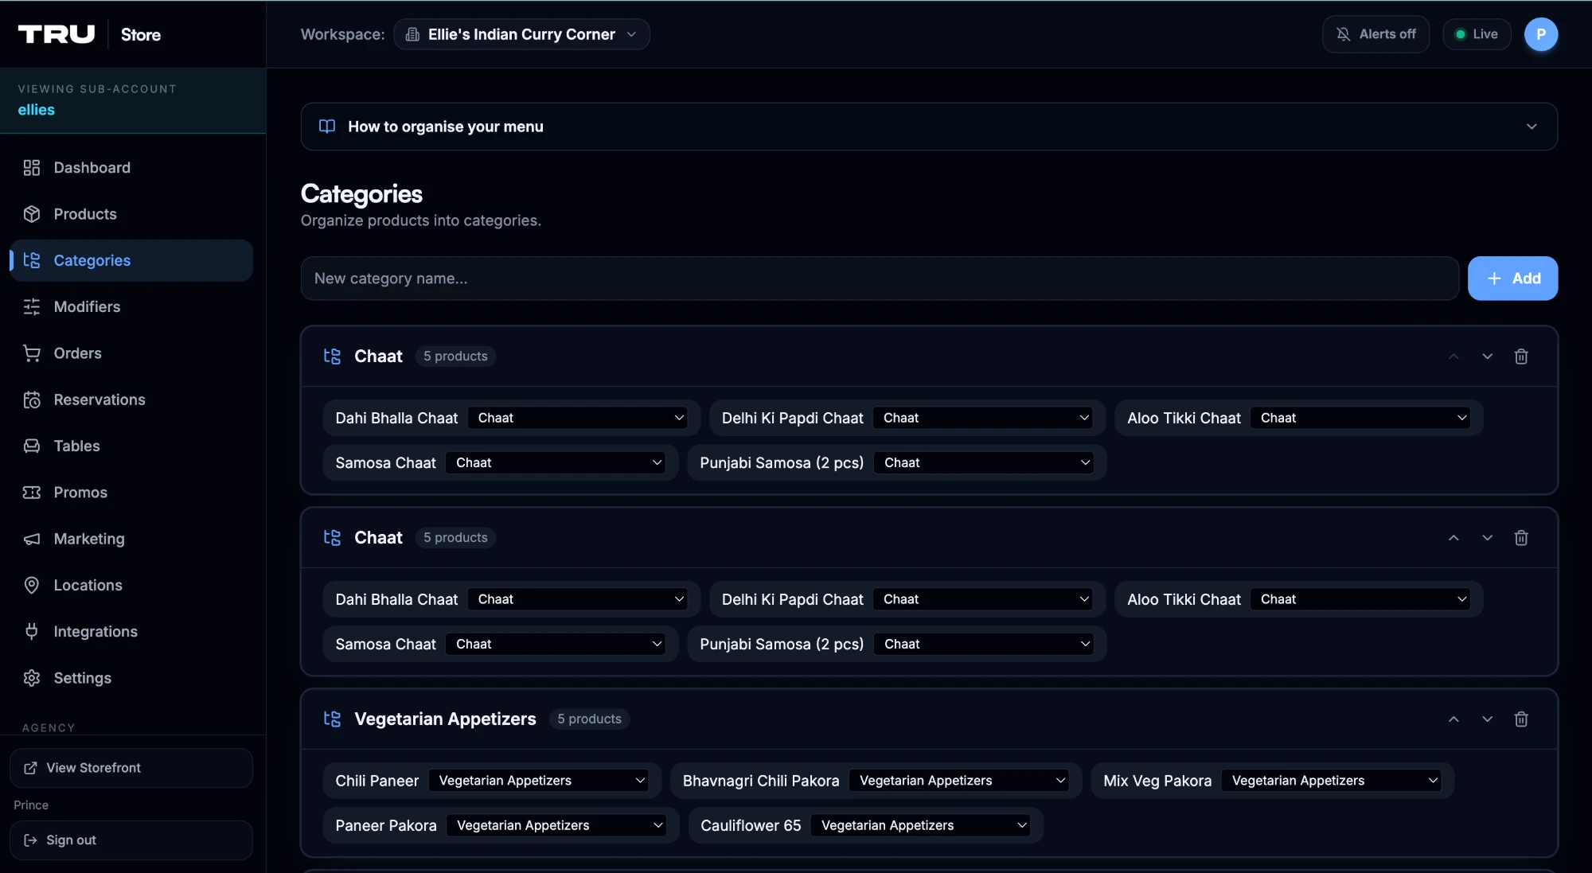Focus the New category name input field

tap(880, 279)
